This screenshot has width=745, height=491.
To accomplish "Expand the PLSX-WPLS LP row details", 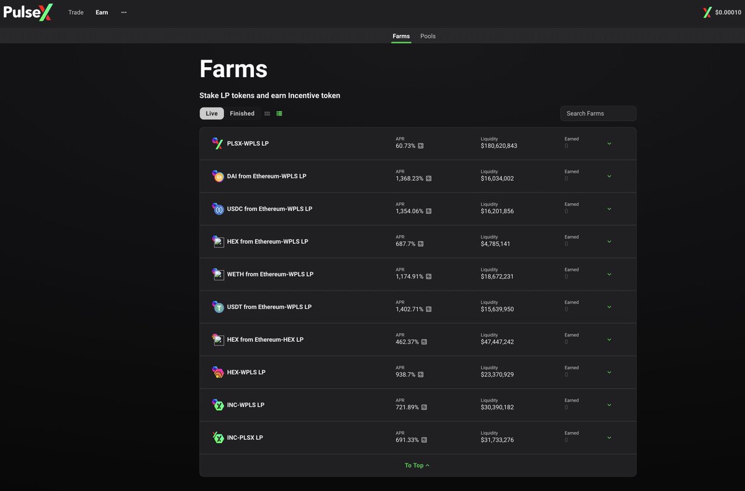I will click(609, 144).
